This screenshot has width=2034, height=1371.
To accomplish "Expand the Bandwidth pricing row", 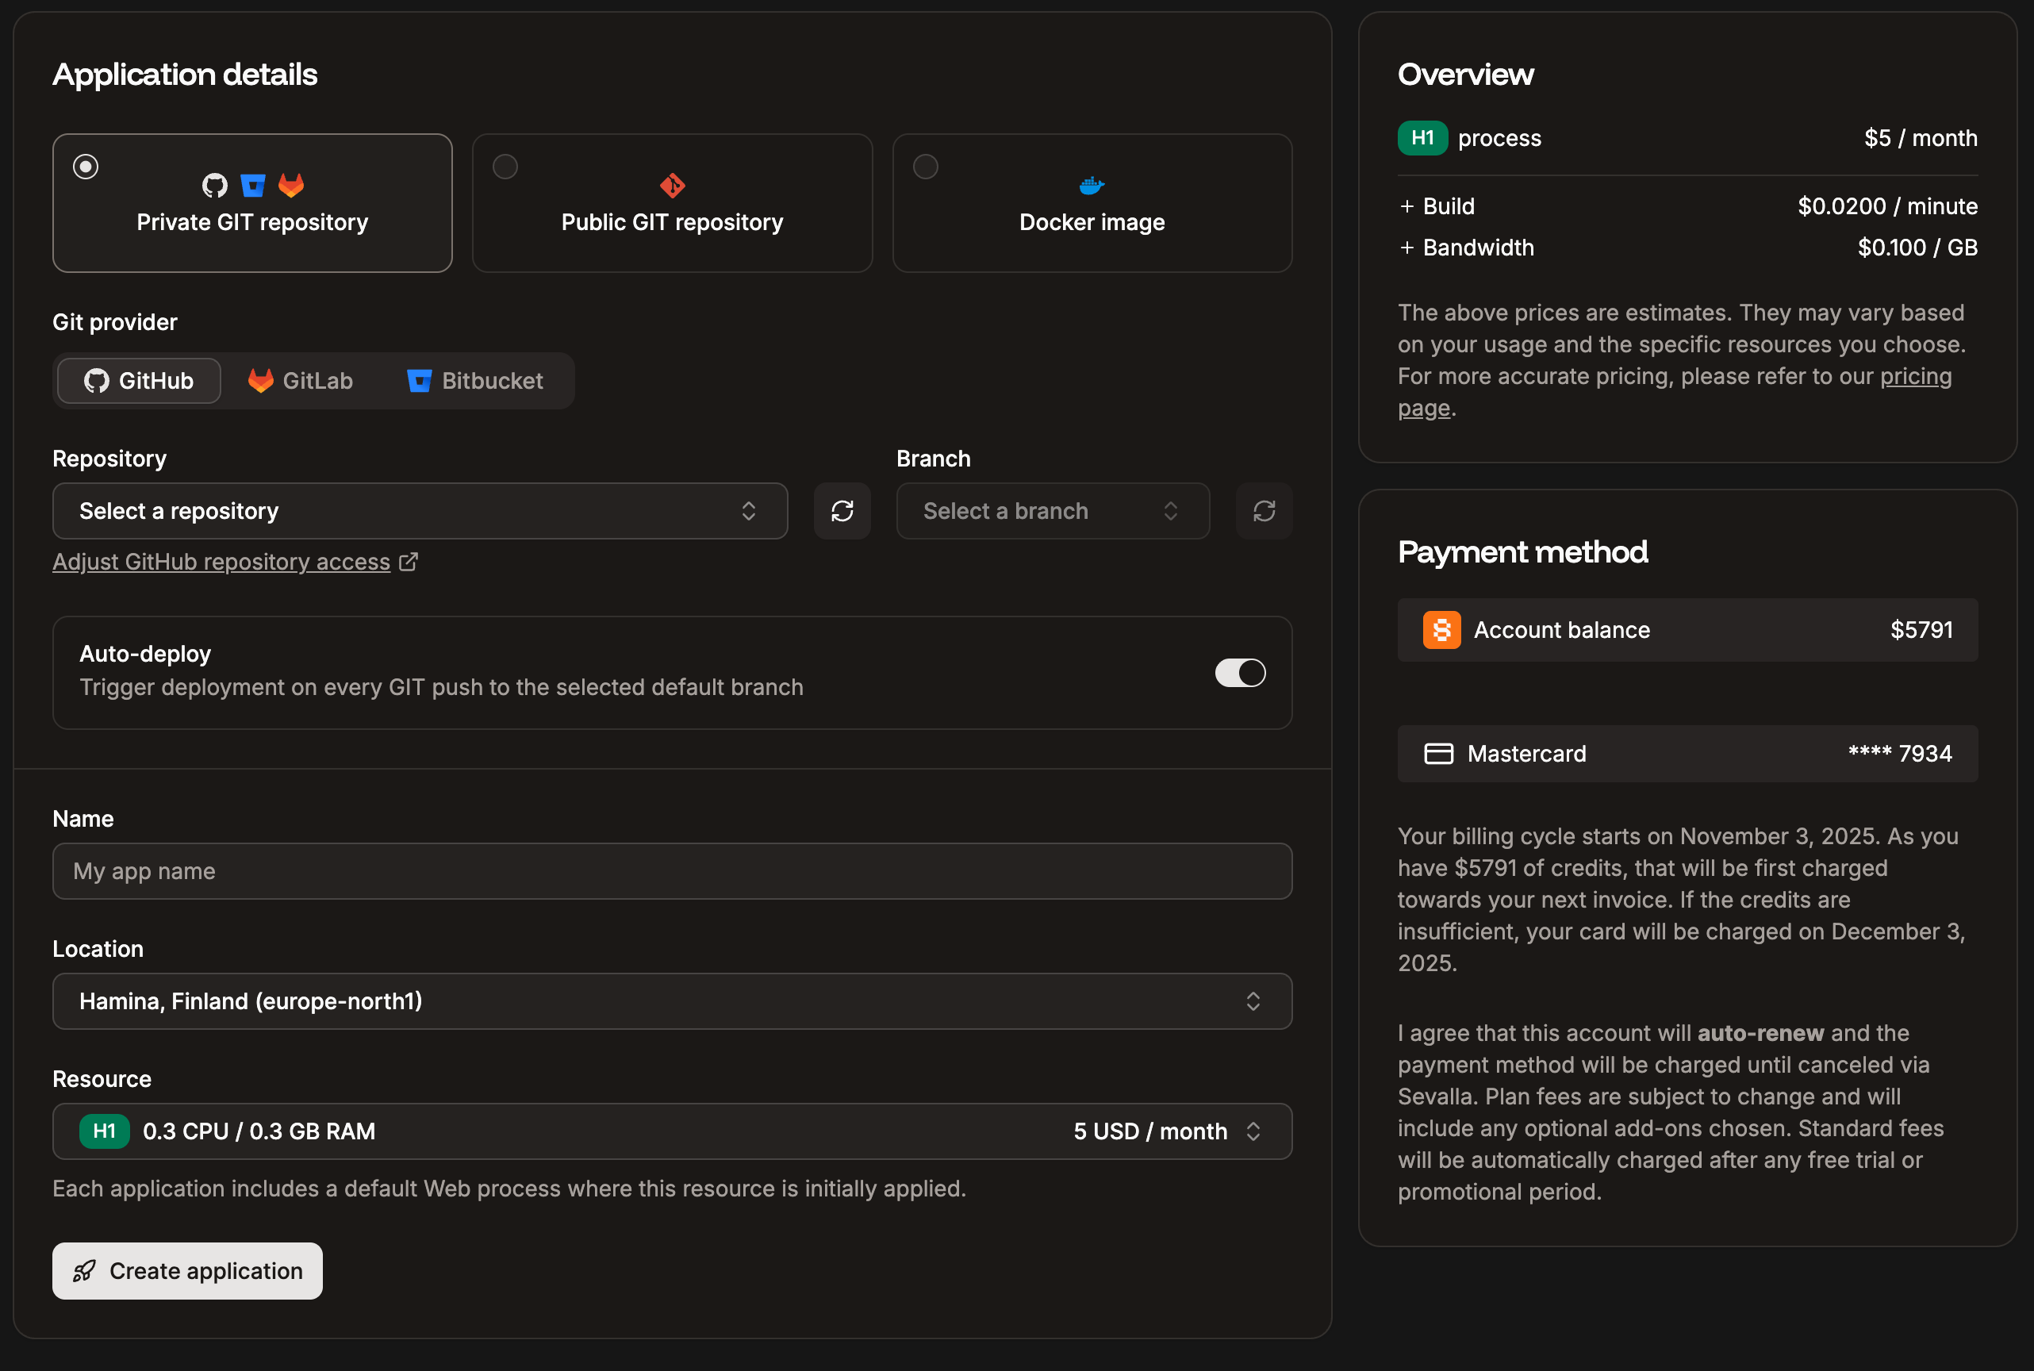I will coord(1407,248).
